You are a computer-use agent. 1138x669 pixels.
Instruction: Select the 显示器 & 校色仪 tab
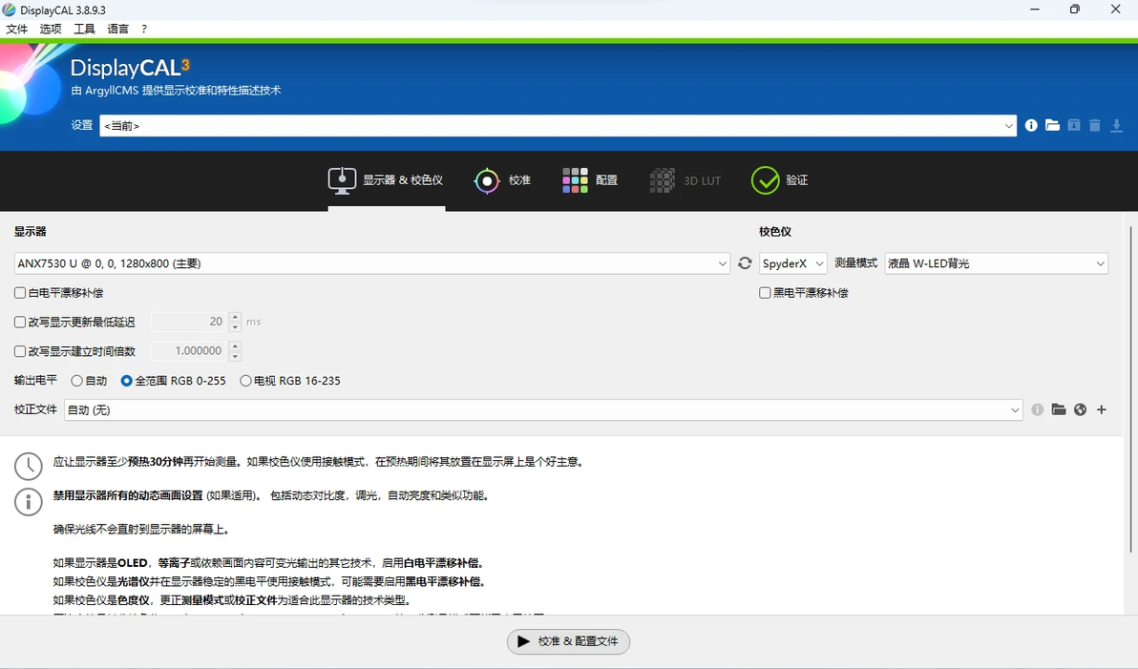(386, 180)
